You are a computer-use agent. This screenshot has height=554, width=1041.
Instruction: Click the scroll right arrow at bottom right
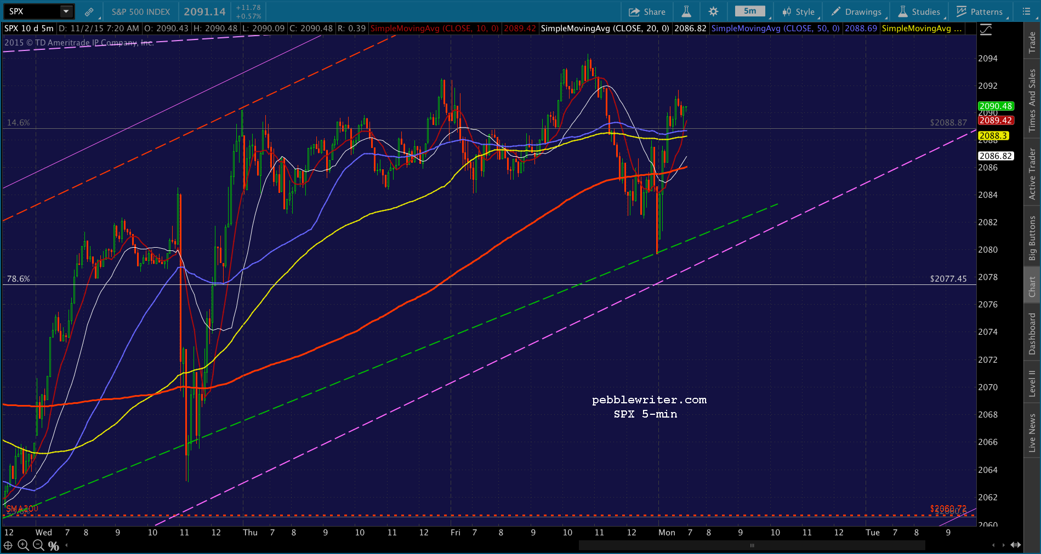tap(1004, 545)
